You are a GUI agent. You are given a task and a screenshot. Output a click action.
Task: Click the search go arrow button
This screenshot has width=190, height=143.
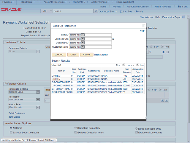pyautogui.click(x=96, y=11)
